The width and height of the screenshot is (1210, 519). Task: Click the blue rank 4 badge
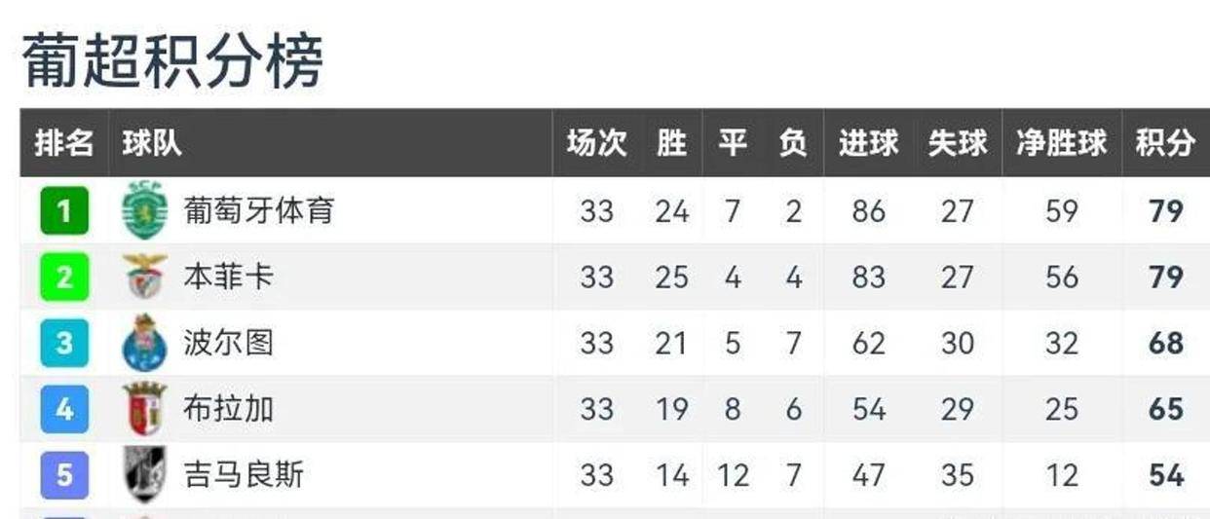[64, 409]
